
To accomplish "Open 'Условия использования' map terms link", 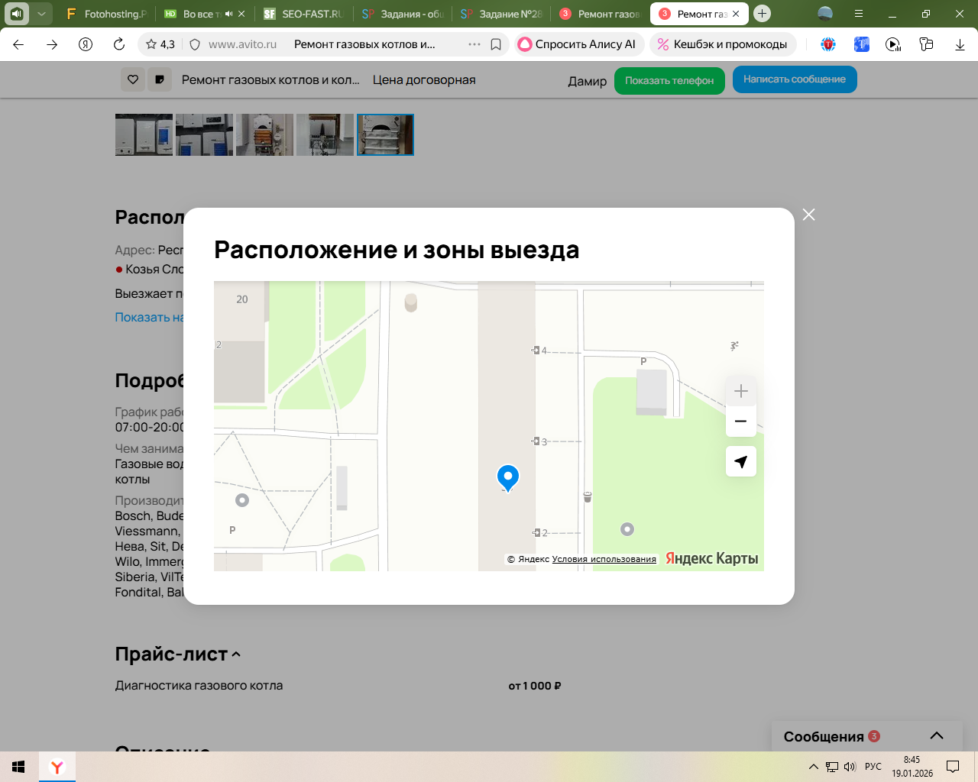I will [x=604, y=559].
